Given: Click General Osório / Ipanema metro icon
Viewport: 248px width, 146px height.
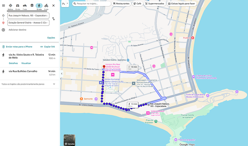Looking at the screenshot, I should click(x=128, y=60).
